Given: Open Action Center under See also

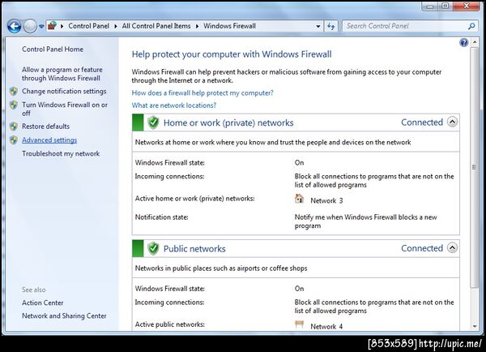Looking at the screenshot, I should tap(42, 303).
